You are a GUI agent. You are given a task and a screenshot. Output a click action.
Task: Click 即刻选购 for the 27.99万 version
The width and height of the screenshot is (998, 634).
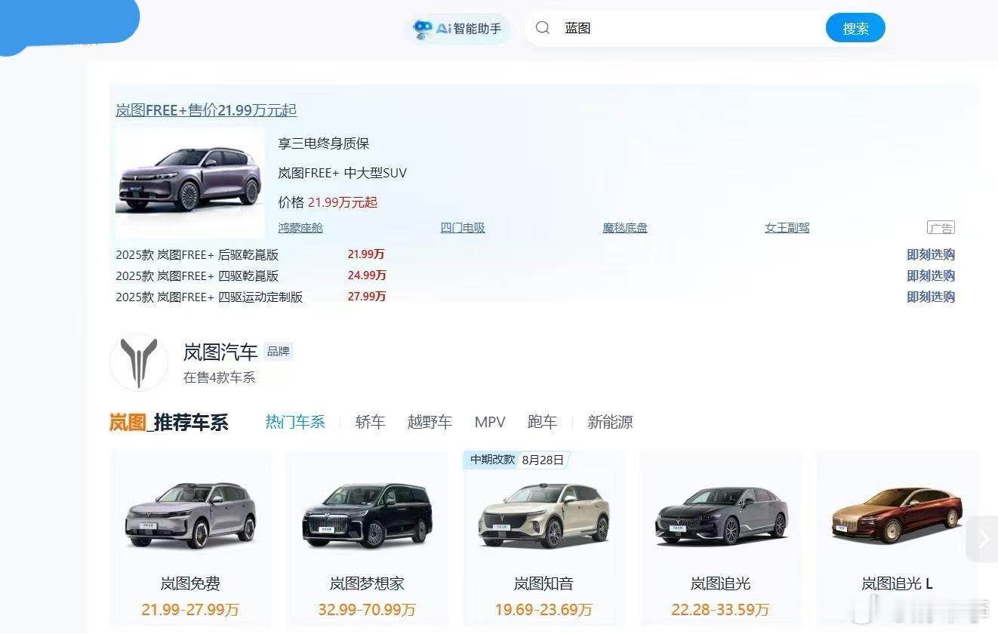[x=931, y=297]
